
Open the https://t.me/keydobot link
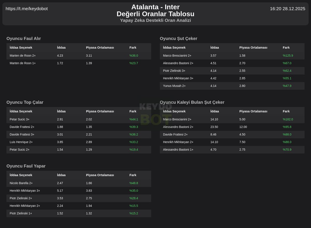[x=27, y=9]
